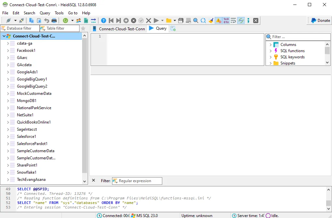Open a SQL file via the folder icon
The width and height of the screenshot is (332, 218).
pos(168,20)
